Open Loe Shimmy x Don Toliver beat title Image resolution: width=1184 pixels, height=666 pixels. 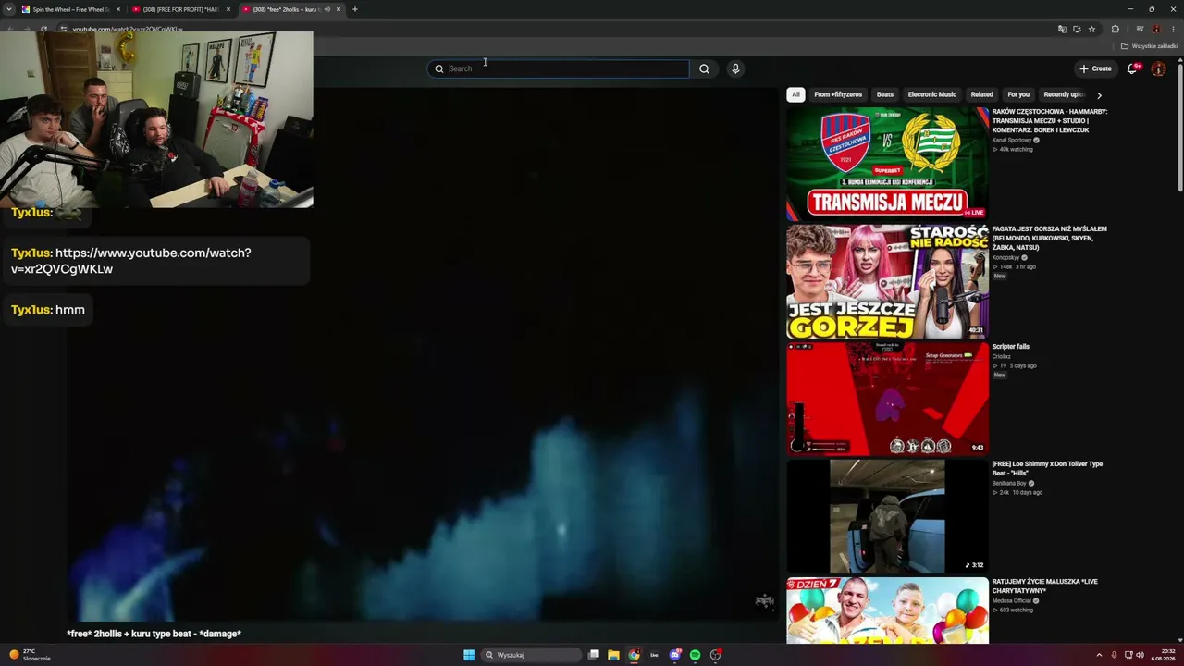click(1048, 469)
